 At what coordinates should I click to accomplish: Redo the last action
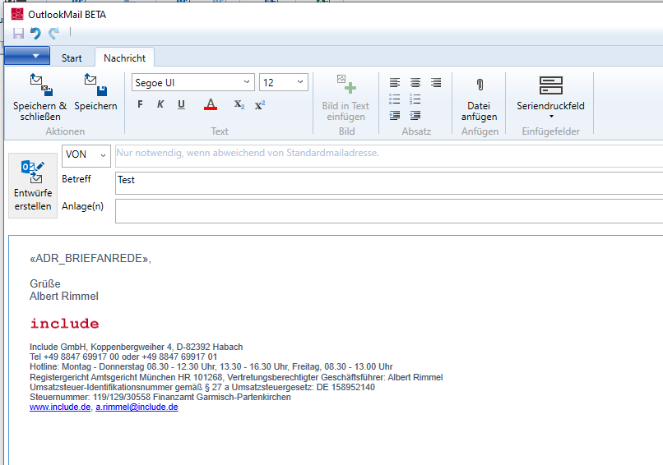tap(53, 33)
